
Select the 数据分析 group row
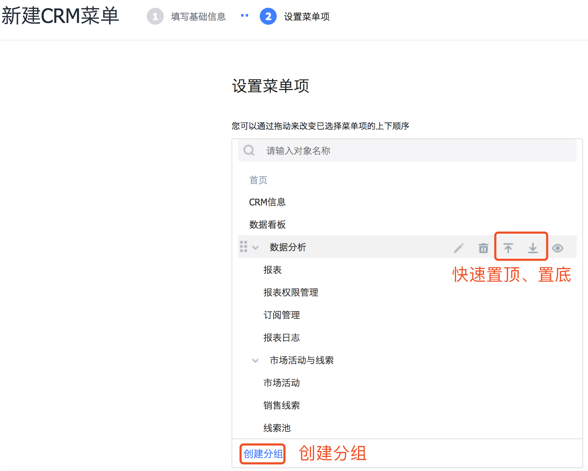pyautogui.click(x=407, y=246)
